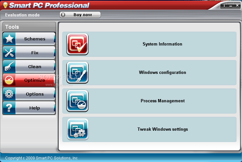Open the red System Information icon

click(x=77, y=44)
